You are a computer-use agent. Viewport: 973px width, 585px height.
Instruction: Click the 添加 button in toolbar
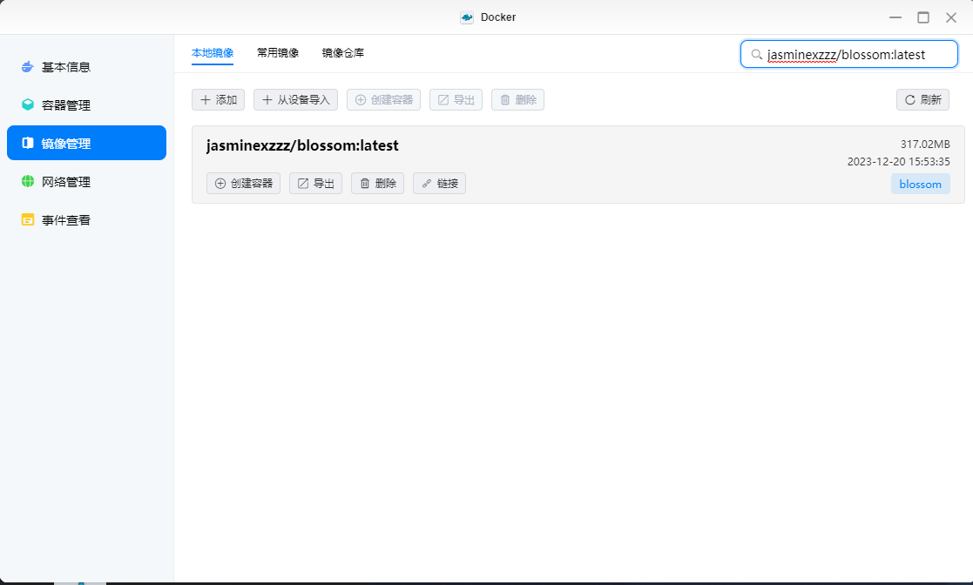click(218, 100)
